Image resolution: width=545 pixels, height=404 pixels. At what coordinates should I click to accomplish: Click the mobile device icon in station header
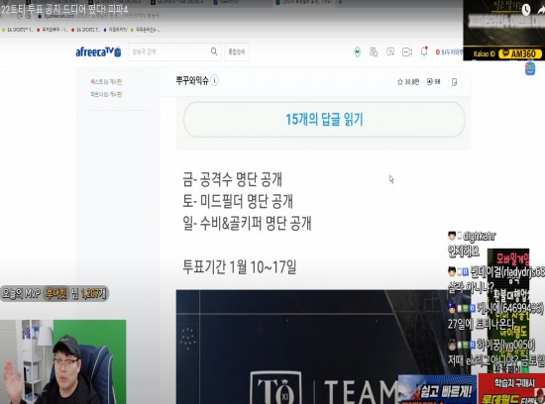click(454, 82)
